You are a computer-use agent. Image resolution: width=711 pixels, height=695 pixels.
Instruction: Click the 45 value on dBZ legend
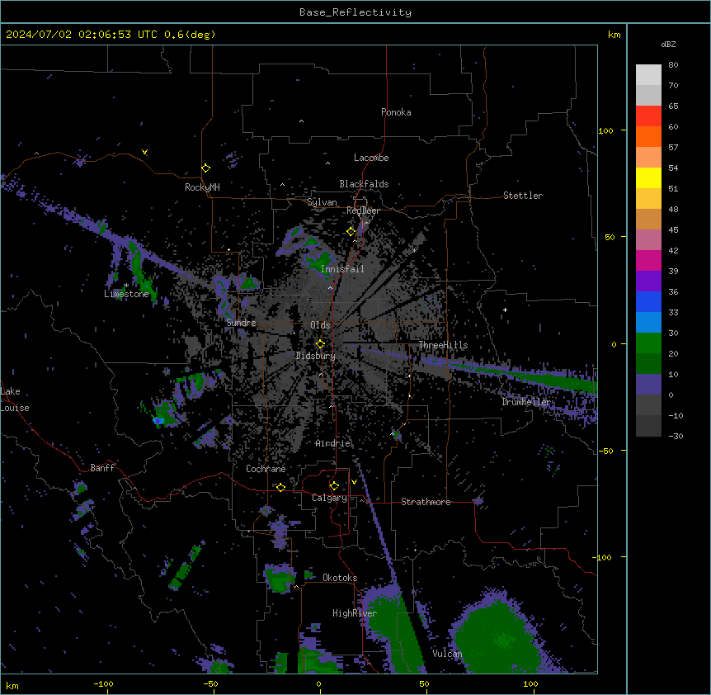point(673,229)
